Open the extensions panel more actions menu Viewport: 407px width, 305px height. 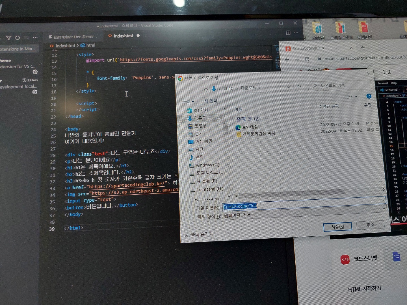coord(35,37)
